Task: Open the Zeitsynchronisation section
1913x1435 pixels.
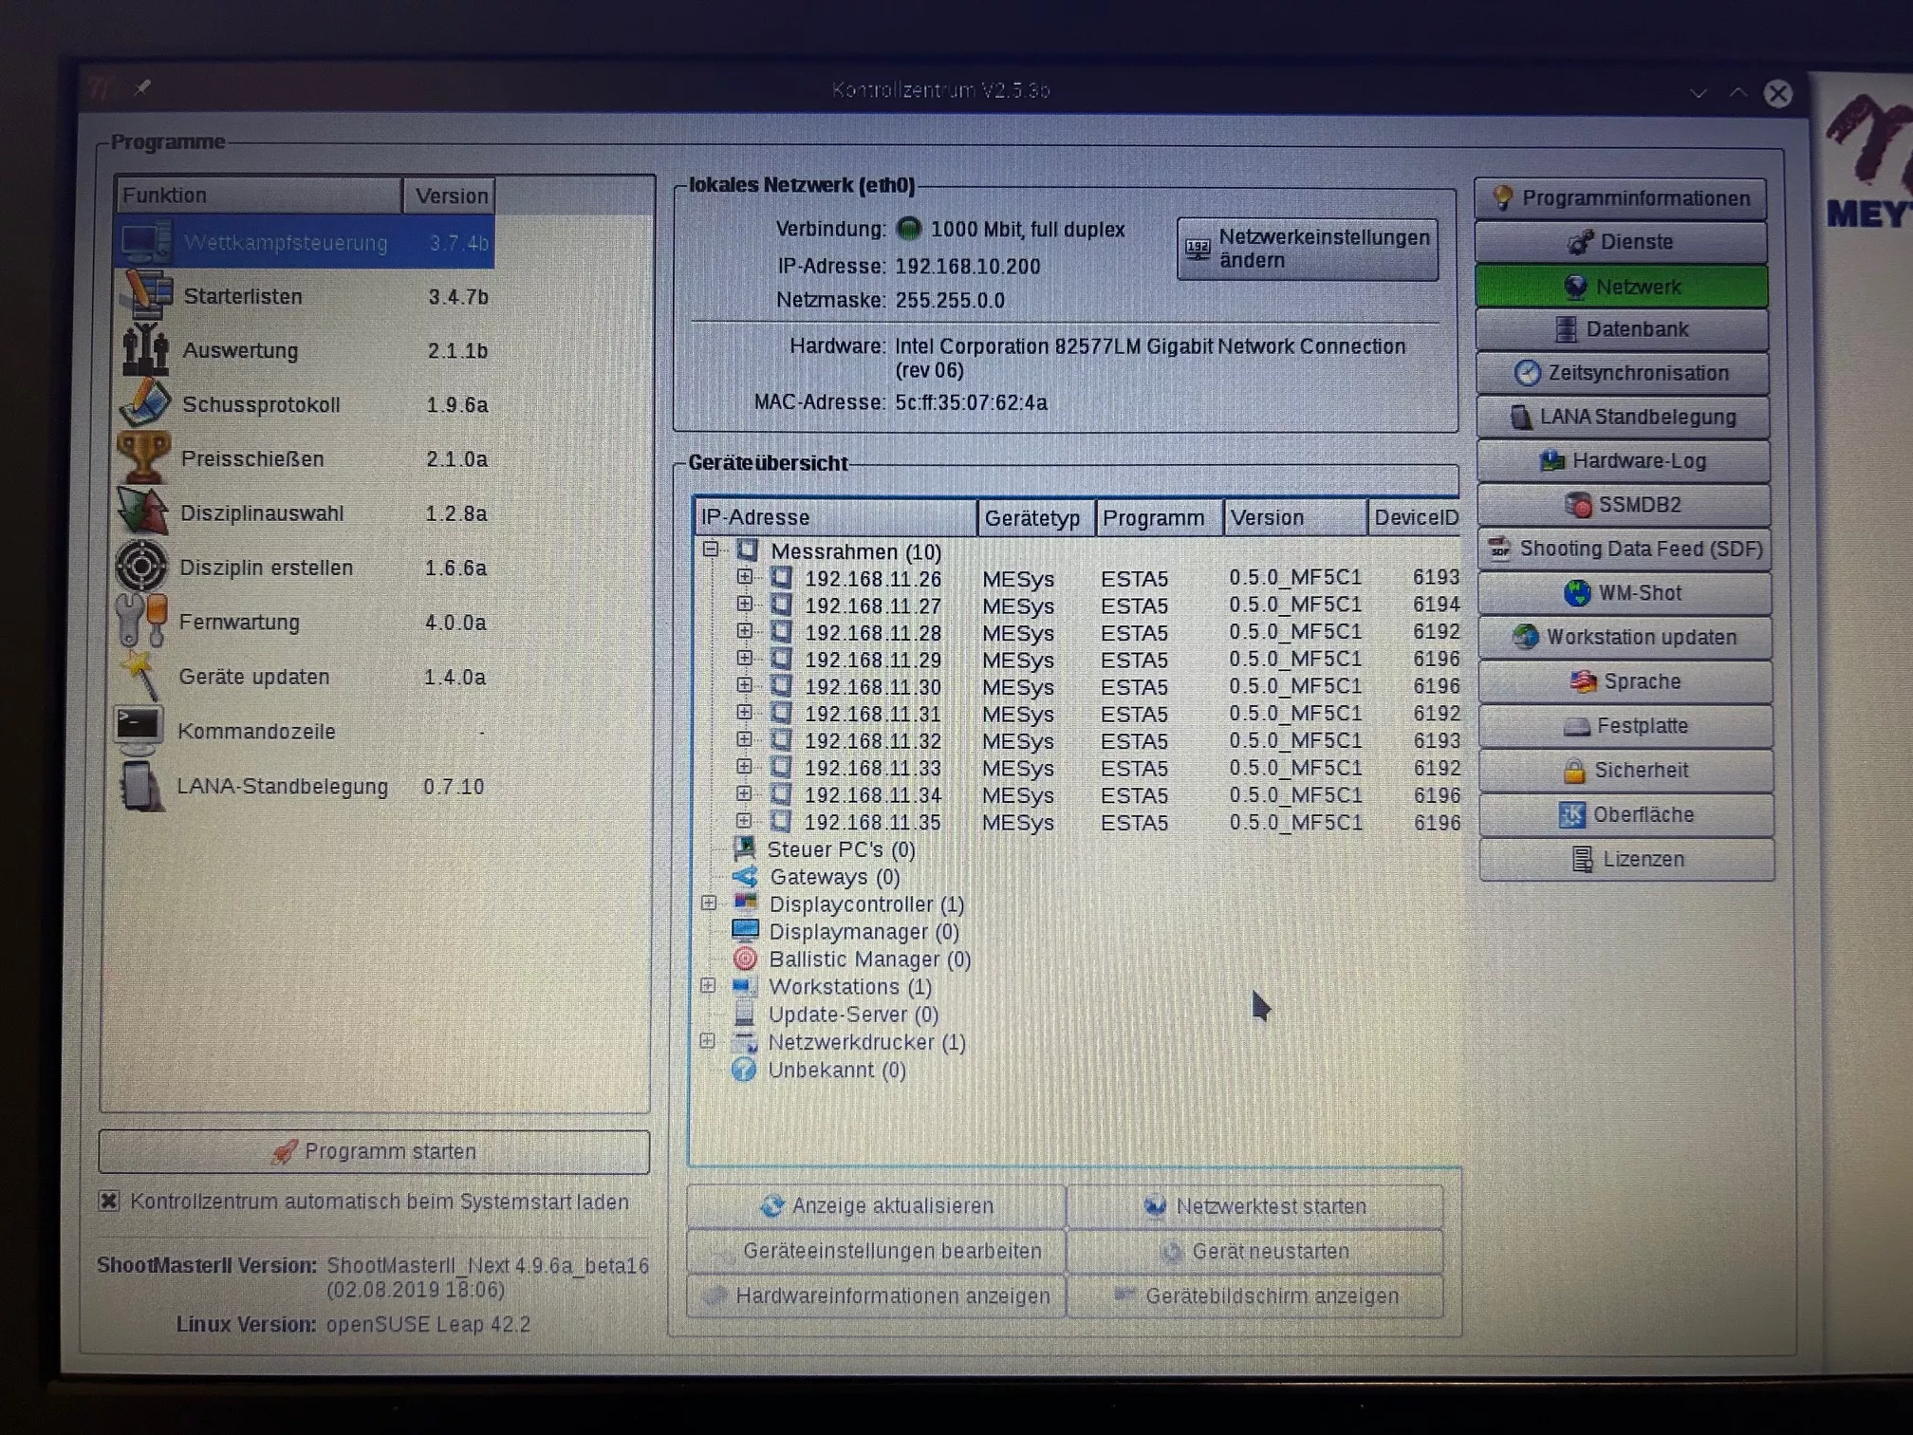Action: click(1623, 373)
